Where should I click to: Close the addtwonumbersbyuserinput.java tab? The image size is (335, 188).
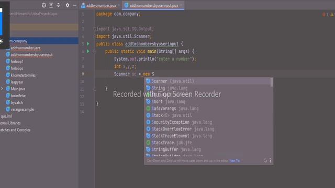(x=181, y=5)
